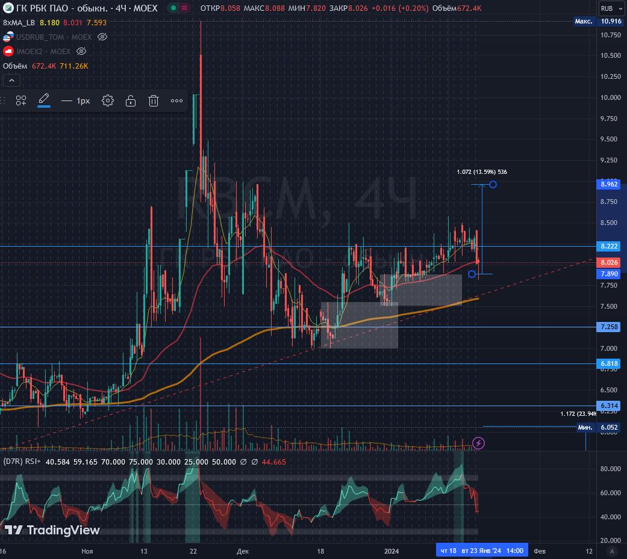
Task: Click the Макс. 10.916 high label
Action: click(x=598, y=21)
